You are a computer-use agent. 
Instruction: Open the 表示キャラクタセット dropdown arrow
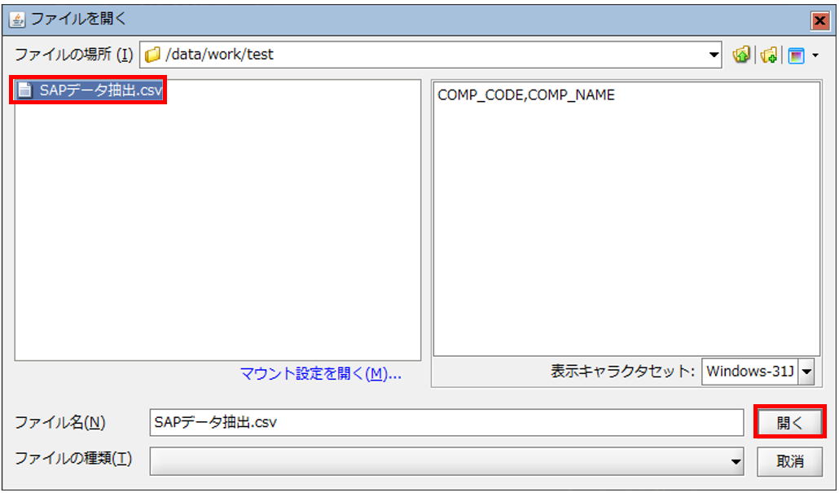click(806, 372)
